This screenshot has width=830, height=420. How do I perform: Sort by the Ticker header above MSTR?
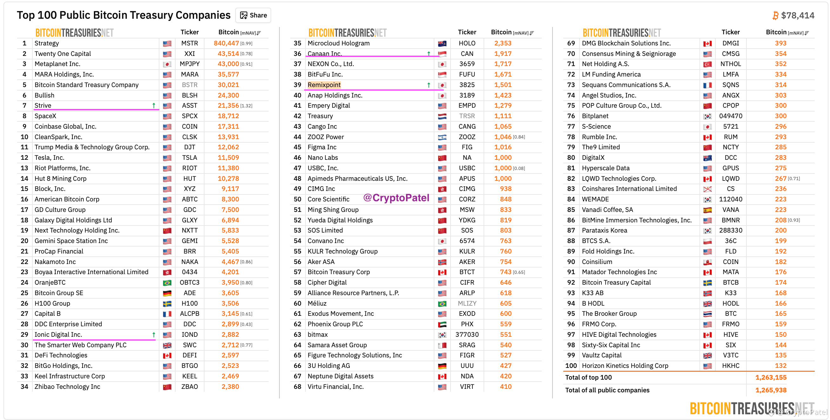point(190,32)
